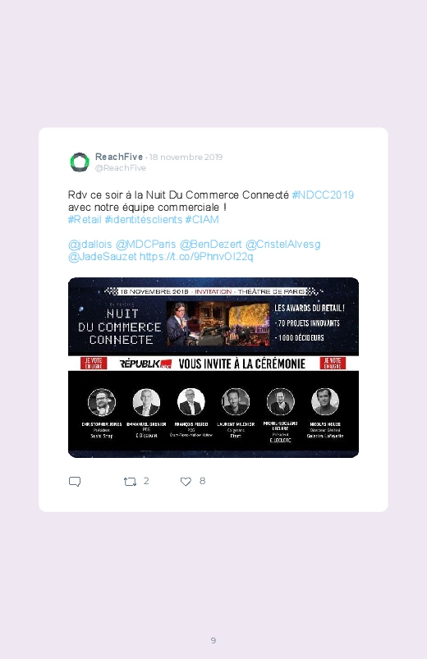Open the #identitésclients hashtag
This screenshot has width=427, height=659.
144,219
